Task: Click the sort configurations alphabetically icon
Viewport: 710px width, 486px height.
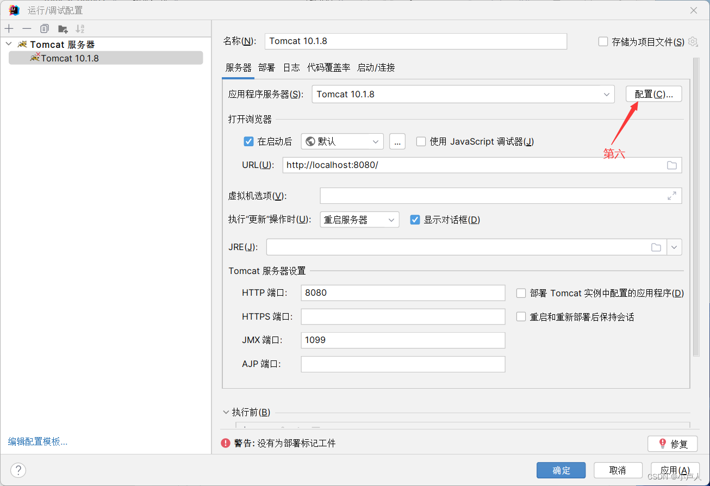Action: coord(80,28)
